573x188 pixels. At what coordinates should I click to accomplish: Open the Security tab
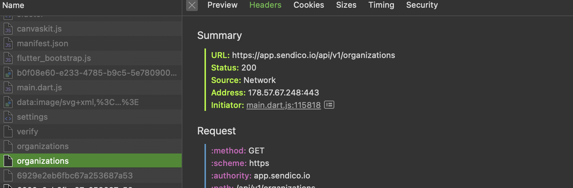point(422,5)
